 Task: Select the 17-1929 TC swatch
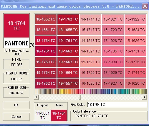pos(113,73)
